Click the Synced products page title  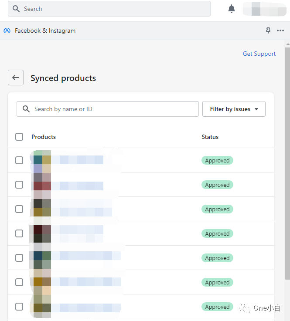click(x=63, y=78)
